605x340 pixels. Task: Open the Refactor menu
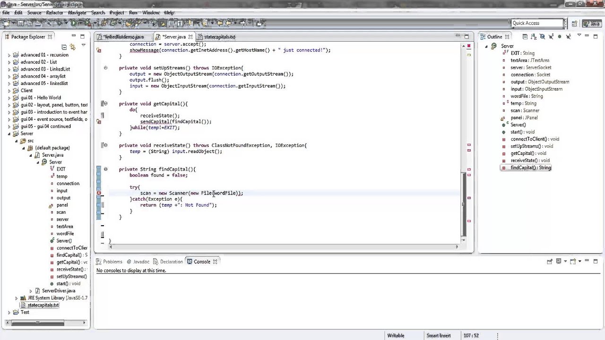[x=55, y=13]
